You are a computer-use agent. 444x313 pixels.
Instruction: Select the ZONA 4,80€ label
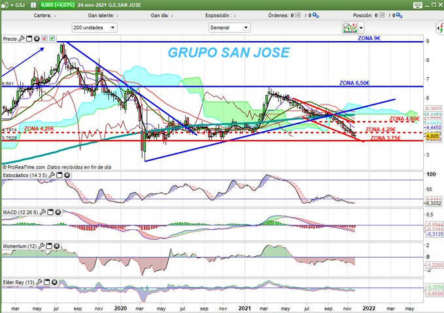coord(404,119)
